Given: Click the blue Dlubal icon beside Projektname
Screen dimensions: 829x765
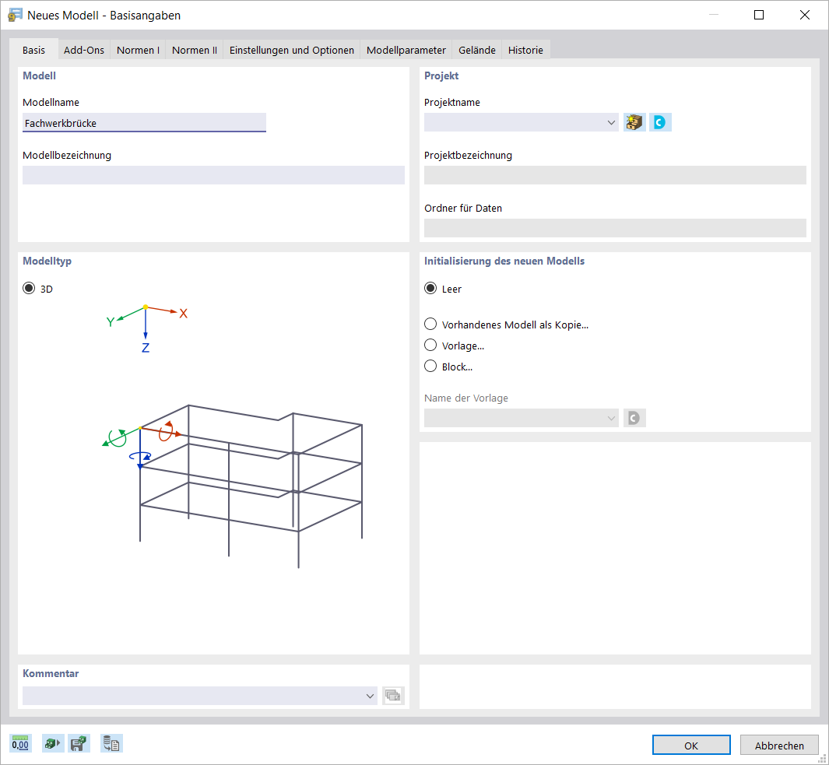Looking at the screenshot, I should (660, 122).
